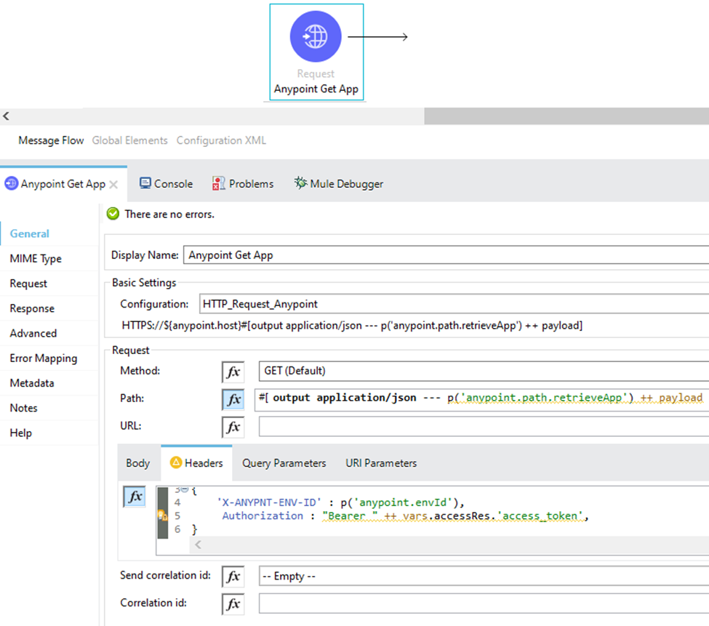Toggle expression mode for Send correlation id
Screen dimensions: 709x626
point(233,577)
